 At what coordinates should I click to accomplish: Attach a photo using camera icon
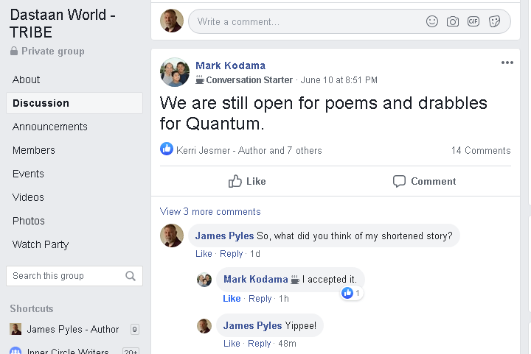pyautogui.click(x=453, y=21)
